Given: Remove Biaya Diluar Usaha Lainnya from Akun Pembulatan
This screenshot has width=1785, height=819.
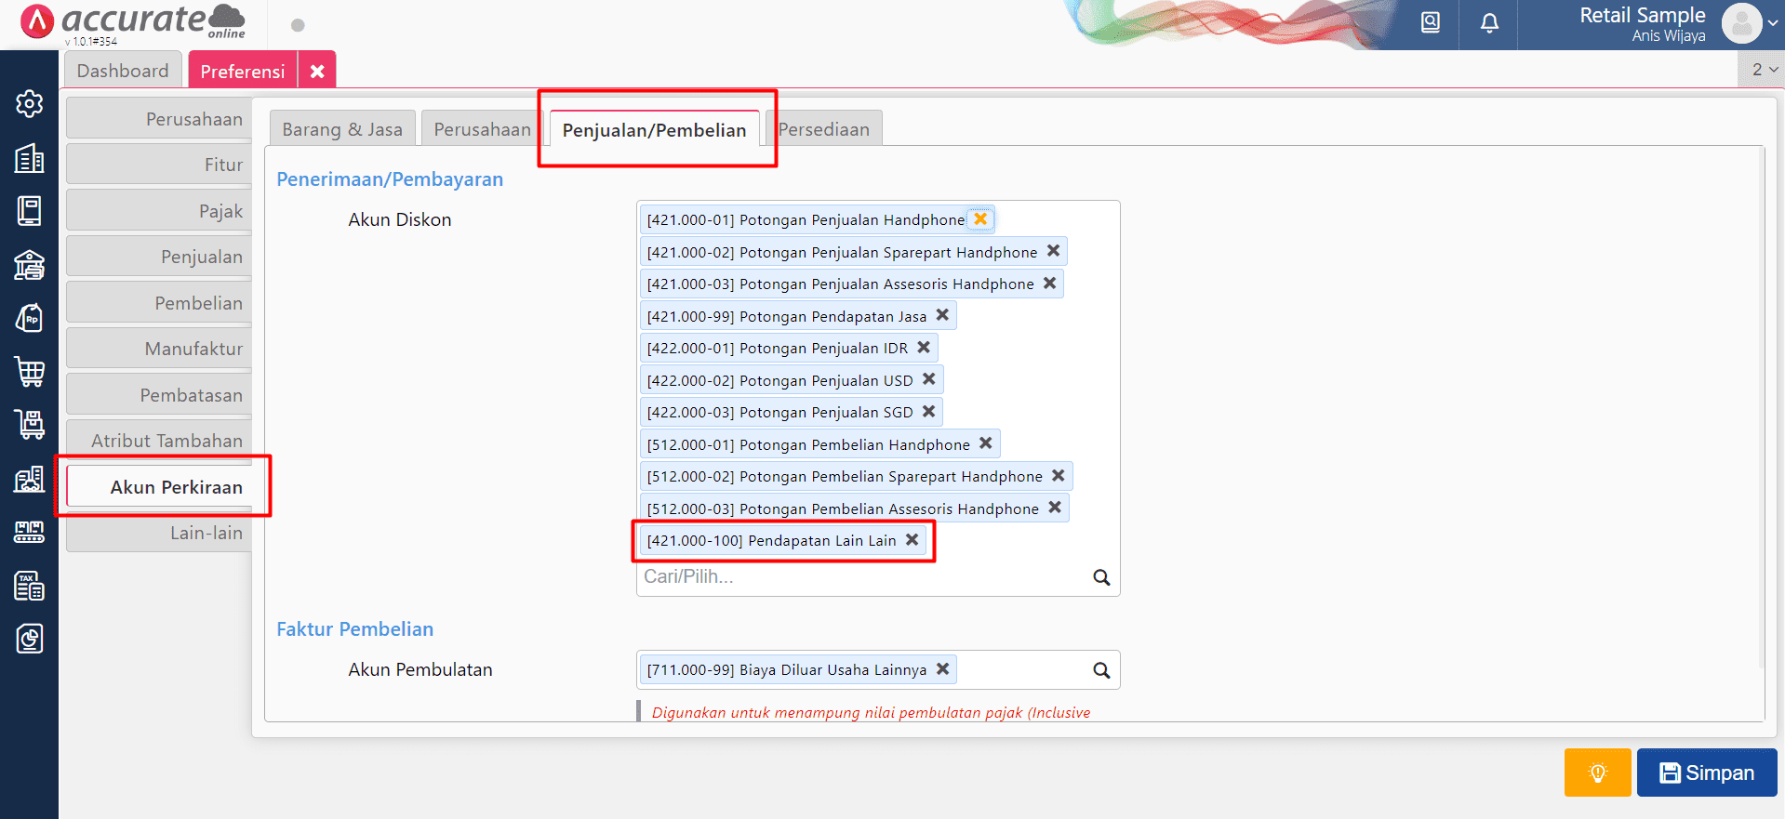Looking at the screenshot, I should pos(942,669).
